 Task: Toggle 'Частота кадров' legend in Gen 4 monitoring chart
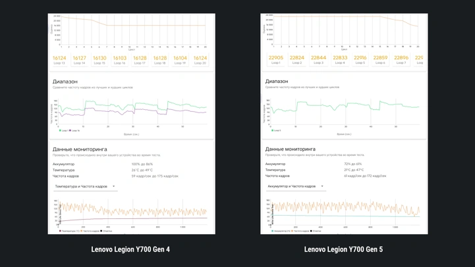click(x=90, y=231)
